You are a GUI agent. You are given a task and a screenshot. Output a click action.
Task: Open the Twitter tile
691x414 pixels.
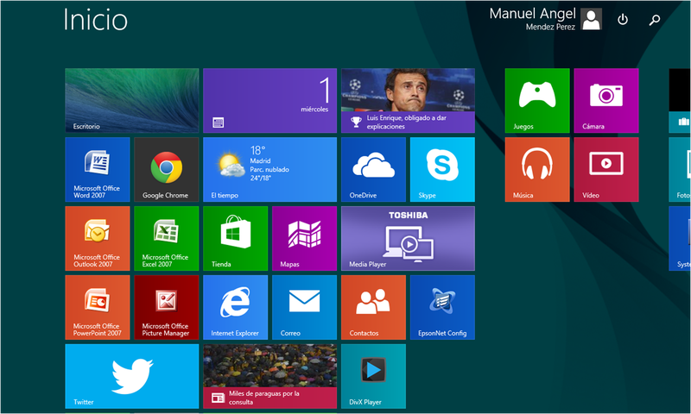132,376
